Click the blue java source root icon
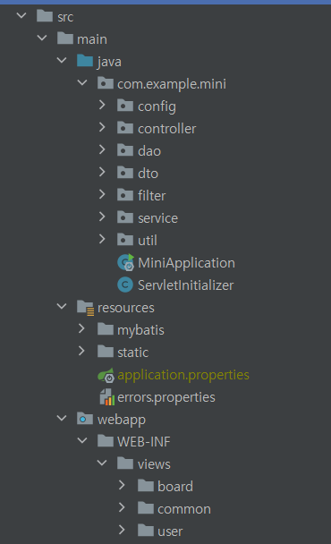 [85, 61]
